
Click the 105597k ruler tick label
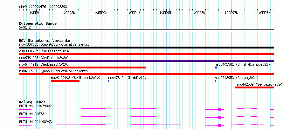click(x=231, y=13)
